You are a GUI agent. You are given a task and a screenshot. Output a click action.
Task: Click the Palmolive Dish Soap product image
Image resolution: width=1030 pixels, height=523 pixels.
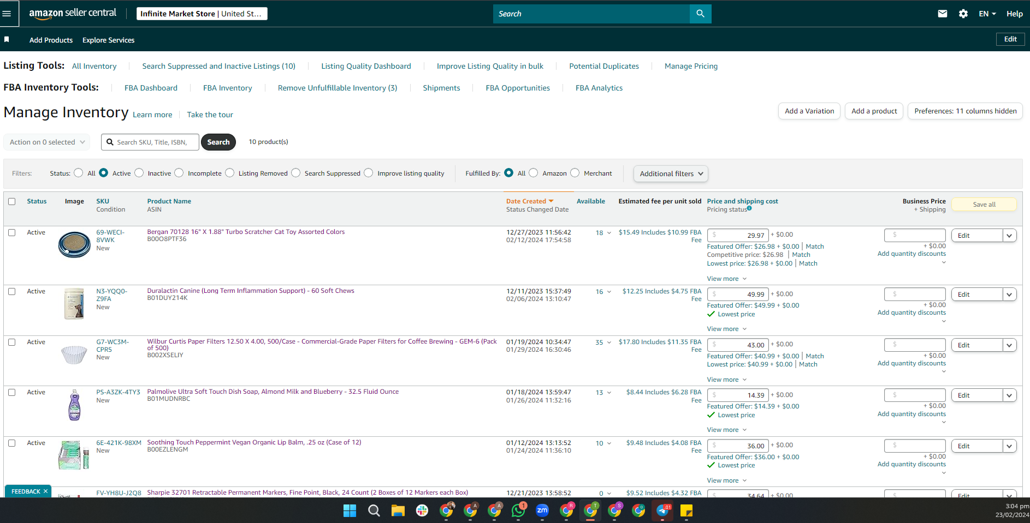coord(74,405)
